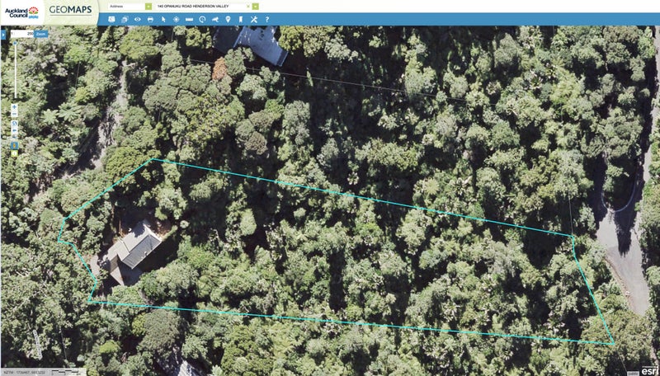The width and height of the screenshot is (660, 376).
Task: Clear the searched address with X
Action: (x=248, y=7)
